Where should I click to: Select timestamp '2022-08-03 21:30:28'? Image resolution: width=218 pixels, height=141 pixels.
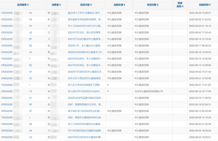(200, 124)
